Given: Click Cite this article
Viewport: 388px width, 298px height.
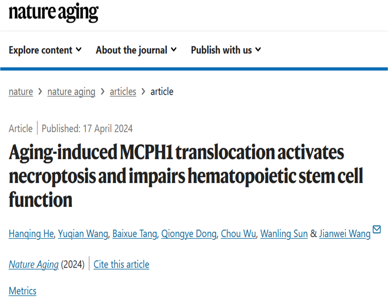Looking at the screenshot, I should 121,264.
